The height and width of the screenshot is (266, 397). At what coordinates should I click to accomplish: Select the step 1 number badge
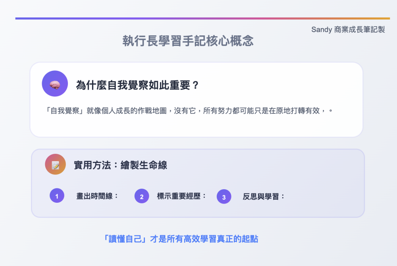[57, 196]
